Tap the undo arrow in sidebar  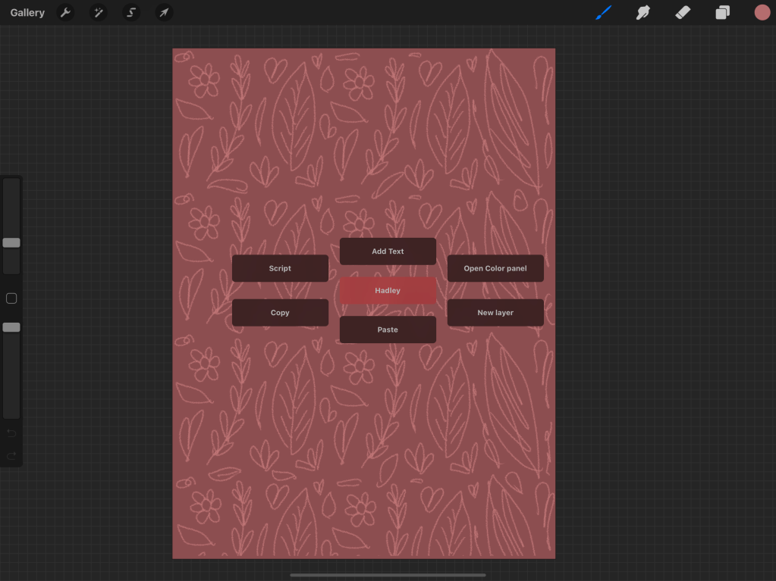[11, 433]
